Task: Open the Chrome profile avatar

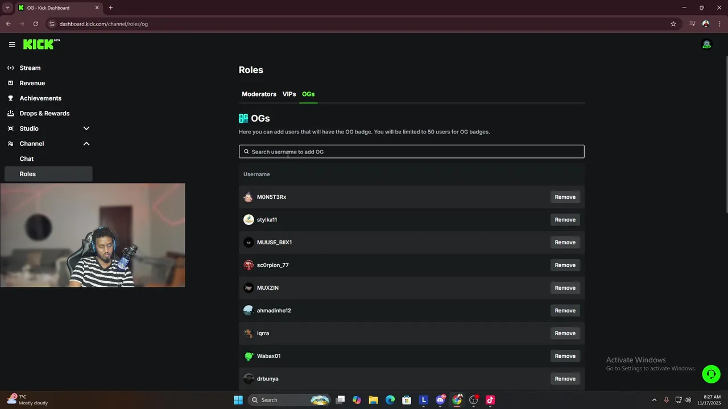Action: [706, 24]
